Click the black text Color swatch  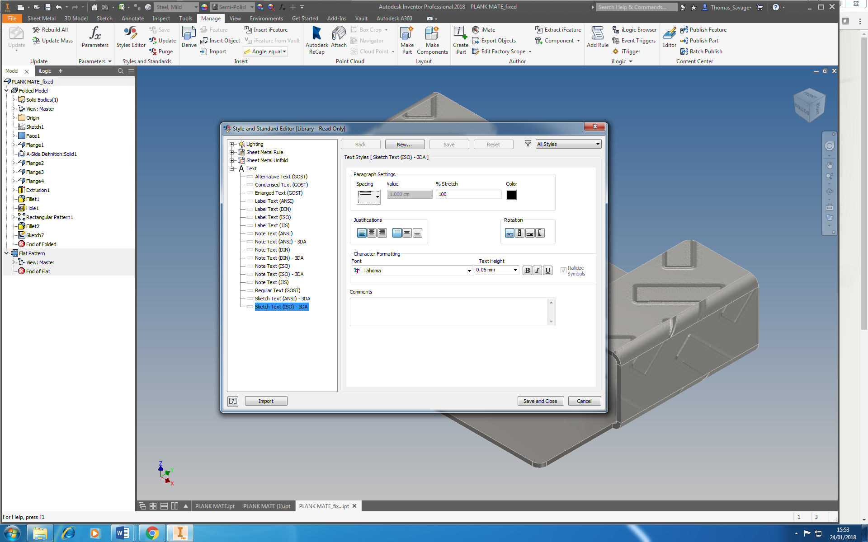511,195
